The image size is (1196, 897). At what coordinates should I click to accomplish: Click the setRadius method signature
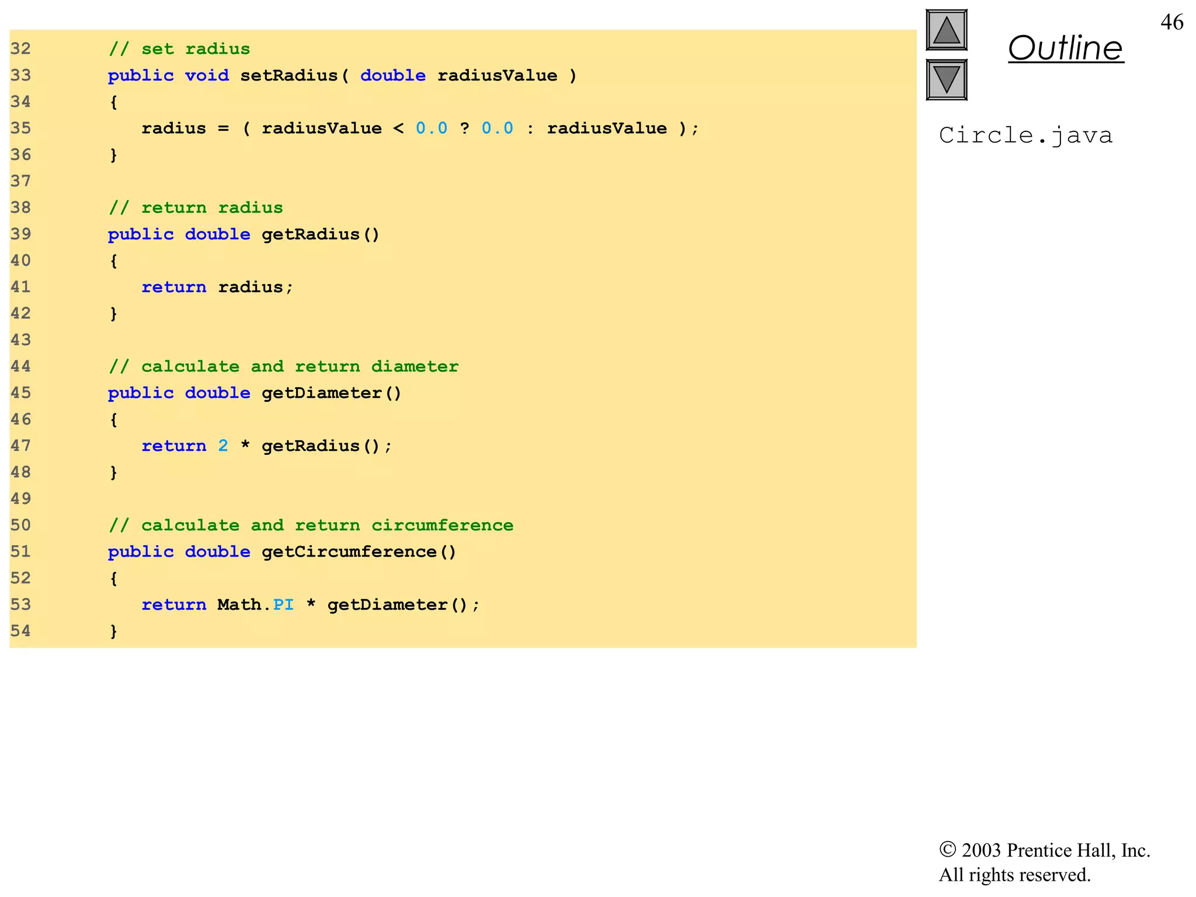[x=342, y=76]
